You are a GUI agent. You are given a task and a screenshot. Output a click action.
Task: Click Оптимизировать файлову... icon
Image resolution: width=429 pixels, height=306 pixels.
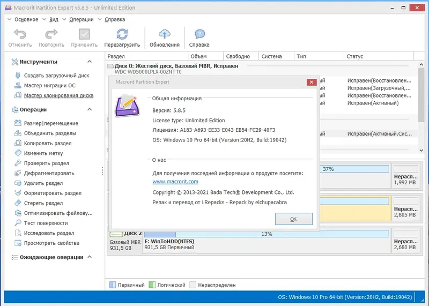[18, 213]
